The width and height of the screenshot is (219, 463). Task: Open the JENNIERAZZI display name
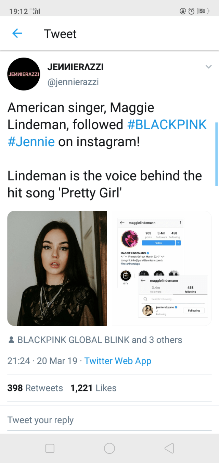(x=75, y=67)
